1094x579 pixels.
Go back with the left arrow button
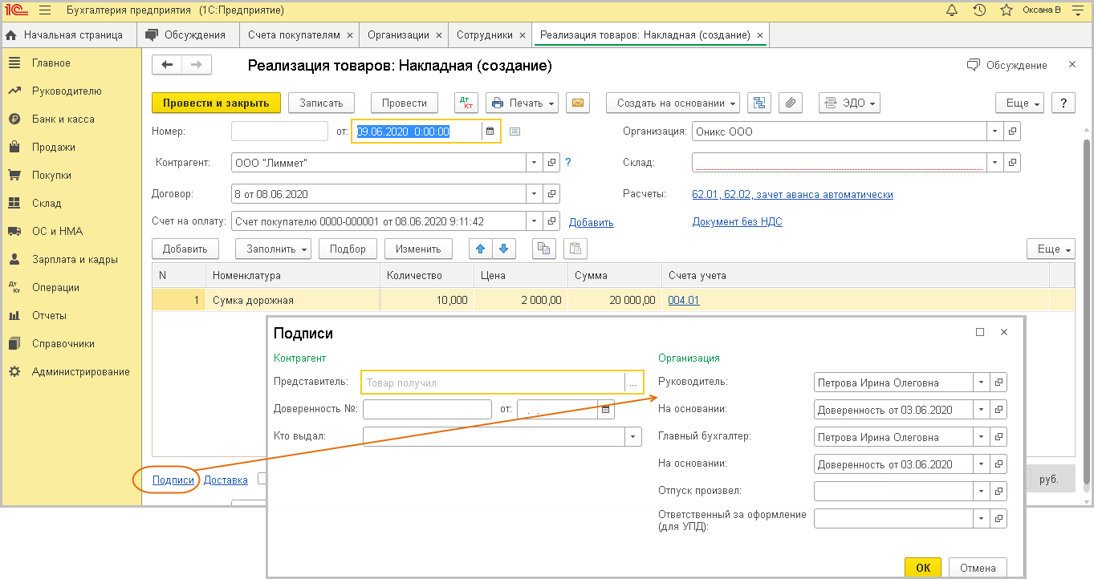167,65
